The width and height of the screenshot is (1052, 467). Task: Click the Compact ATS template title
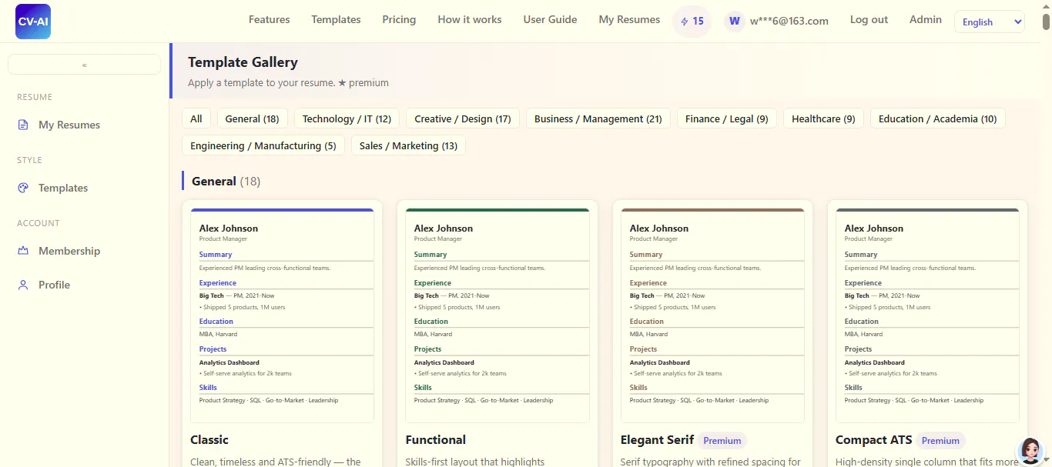[874, 440]
